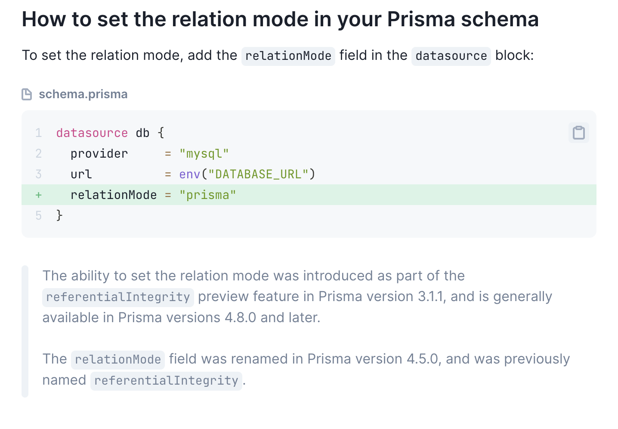Click the relationMode tag in the note
This screenshot has width=618, height=429.
click(x=117, y=360)
